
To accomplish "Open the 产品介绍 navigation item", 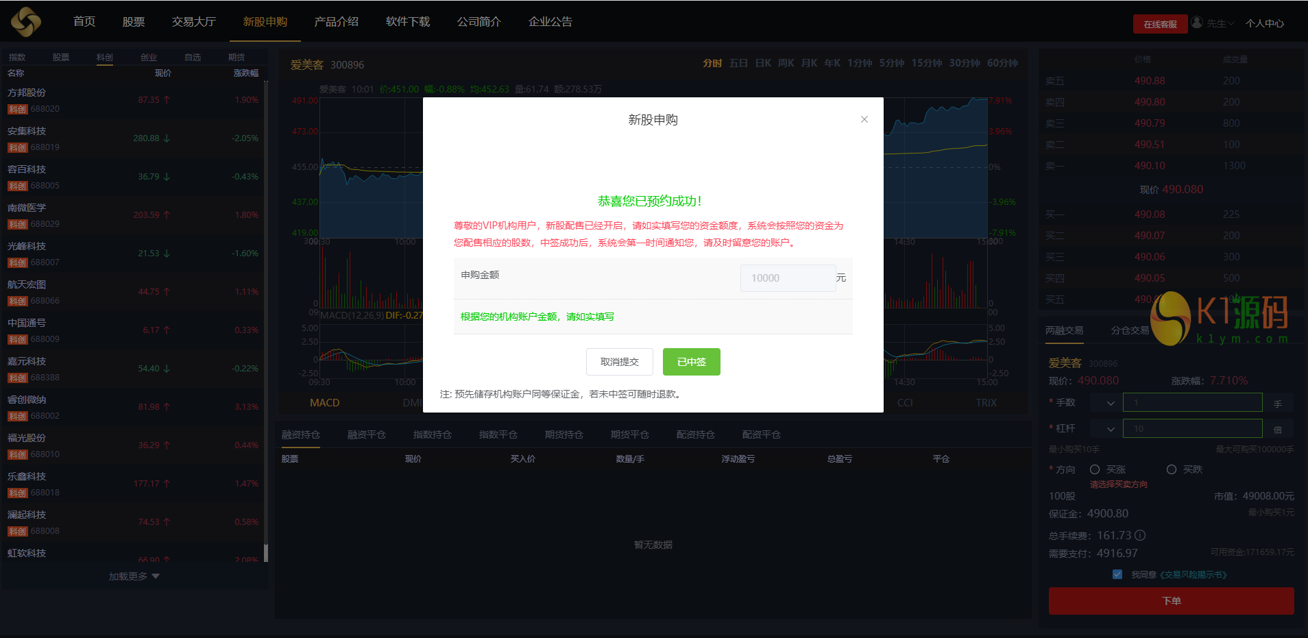I will 337,22.
